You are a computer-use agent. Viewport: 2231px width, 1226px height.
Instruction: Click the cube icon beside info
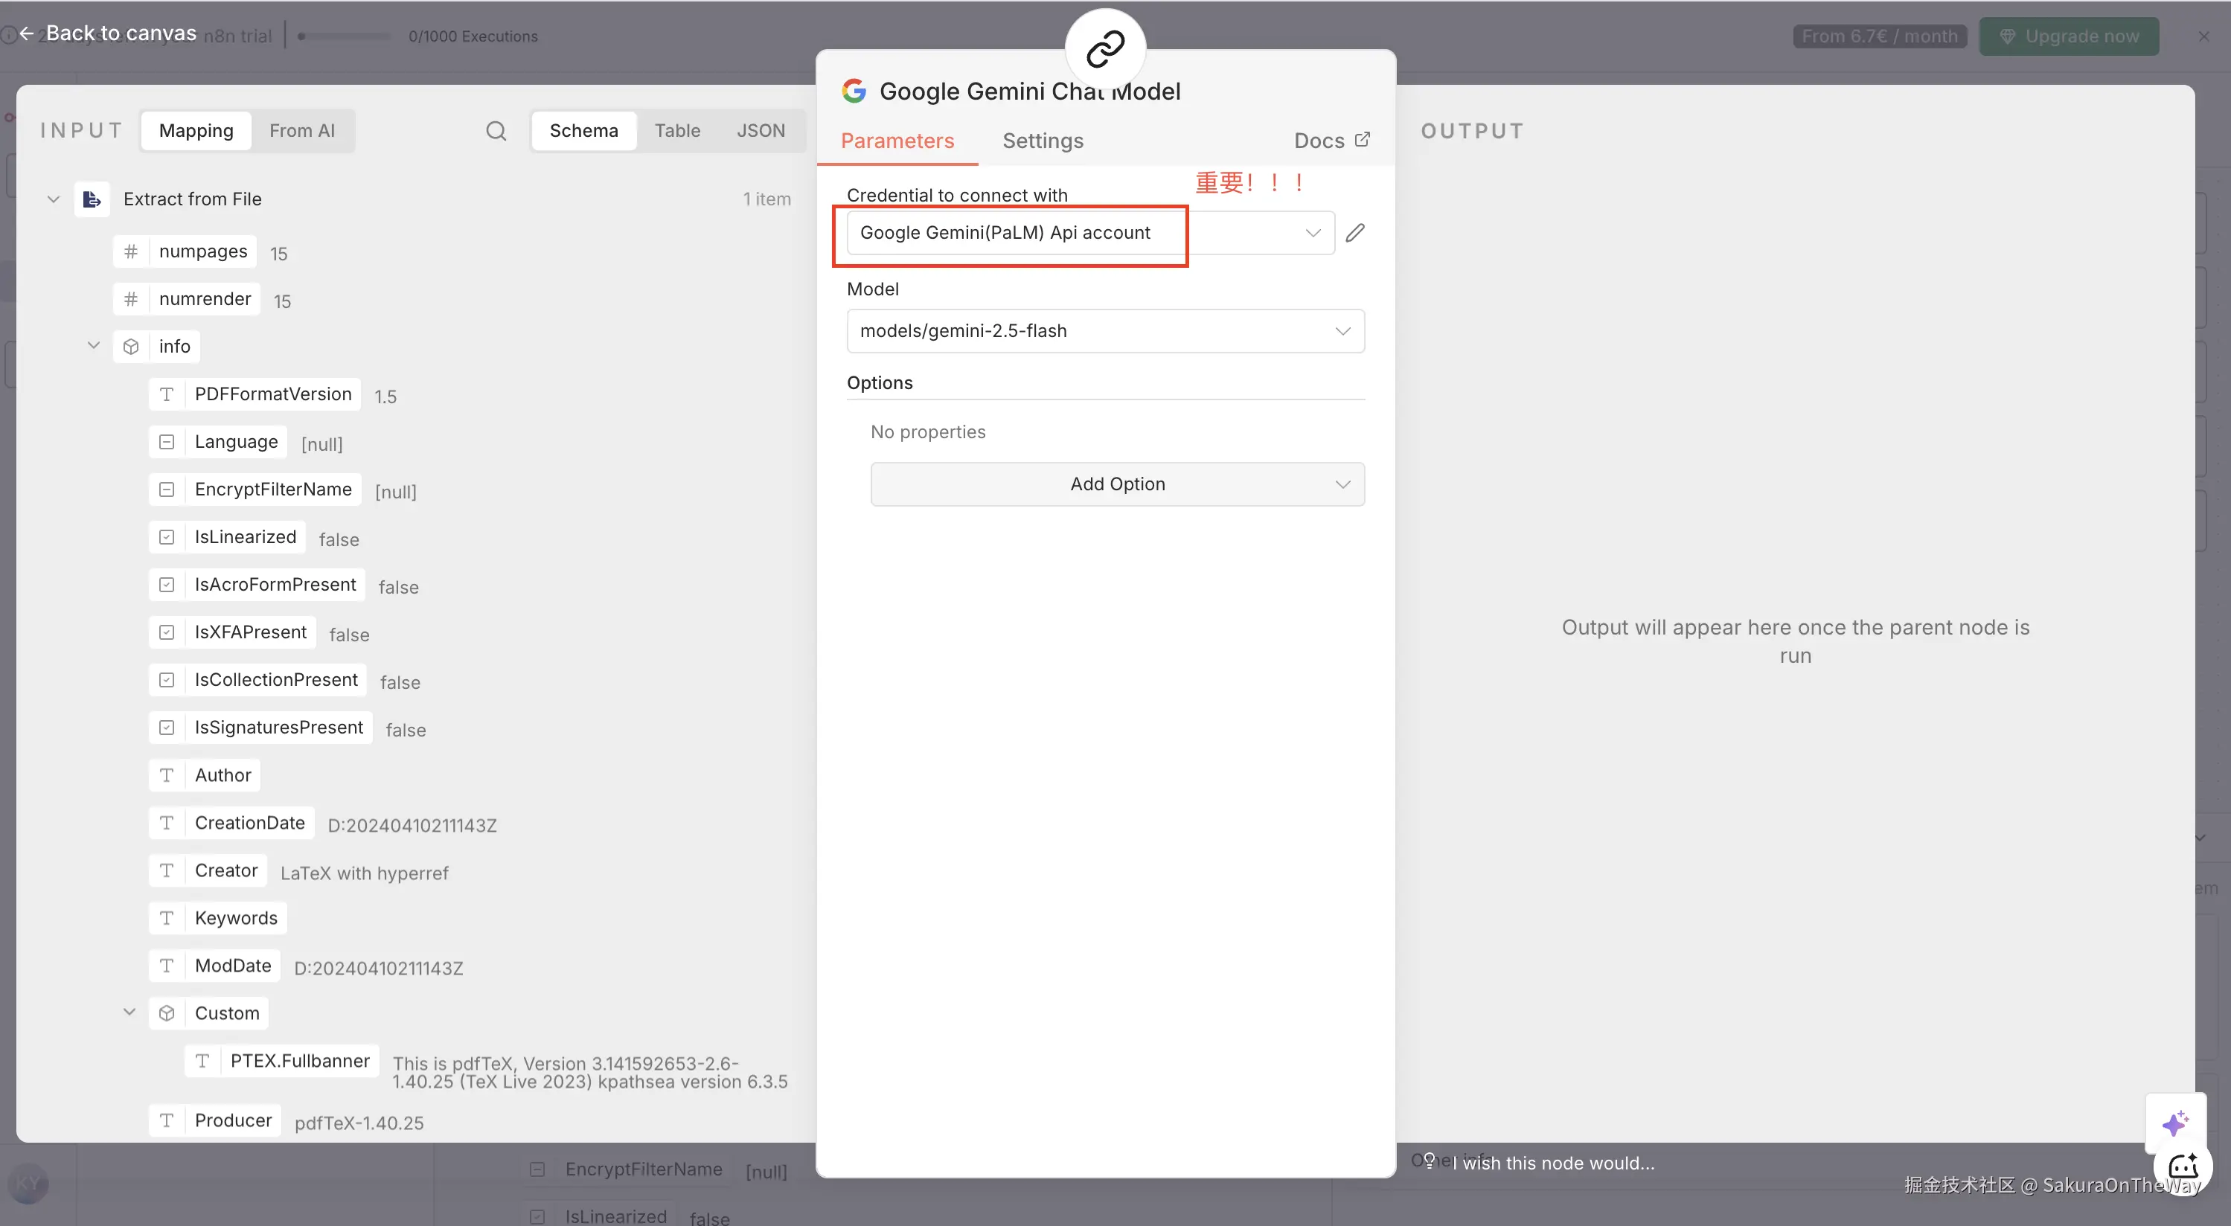[x=131, y=347]
